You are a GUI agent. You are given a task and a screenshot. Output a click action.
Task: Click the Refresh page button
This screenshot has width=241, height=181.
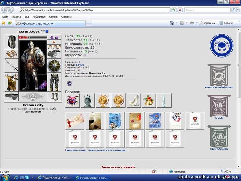click(174, 10)
